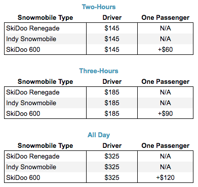Select SkiDoo 600 in Two-Hours table

[x=23, y=50]
